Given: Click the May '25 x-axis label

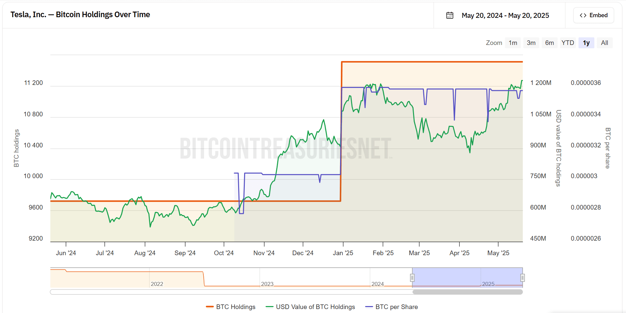Looking at the screenshot, I should 498,253.
